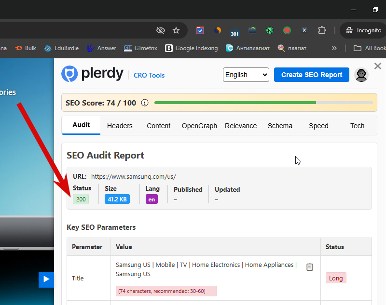Open the red circle extension icon

click(x=287, y=30)
